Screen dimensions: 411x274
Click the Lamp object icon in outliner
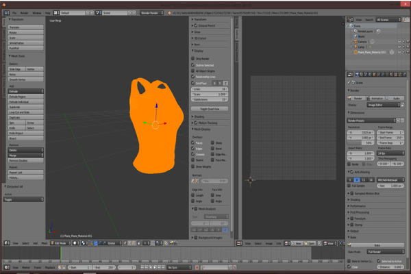(x=356, y=47)
